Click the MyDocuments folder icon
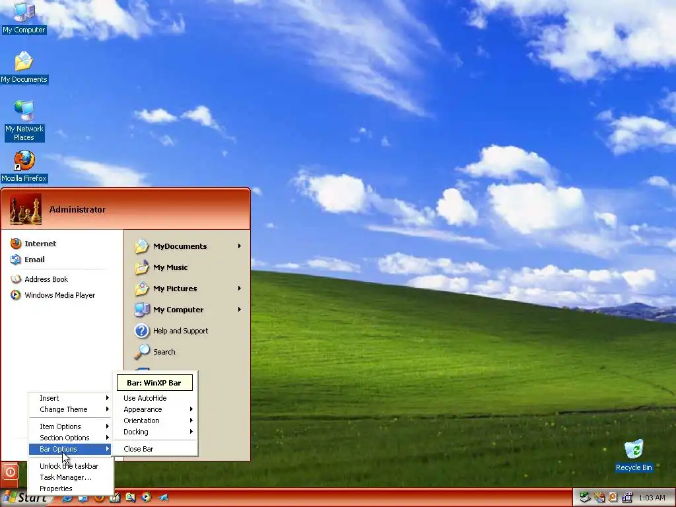 coord(141,246)
